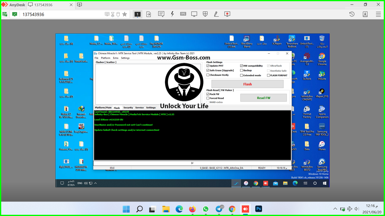Viewport: 385px width, 216px height.
Task: Click the Read FW button
Action: pos(263,98)
